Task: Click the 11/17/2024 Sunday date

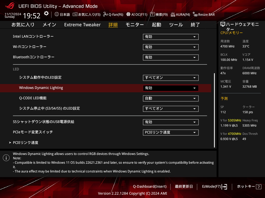Action: tap(13, 15)
